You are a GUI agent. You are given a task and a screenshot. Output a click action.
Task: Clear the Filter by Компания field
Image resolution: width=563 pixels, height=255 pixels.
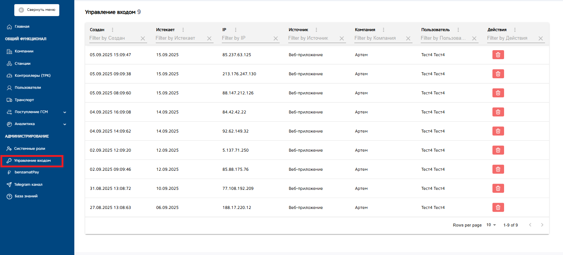408,38
